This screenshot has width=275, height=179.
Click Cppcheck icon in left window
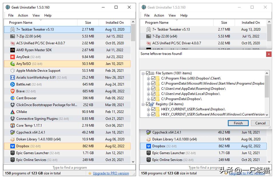click(13, 132)
